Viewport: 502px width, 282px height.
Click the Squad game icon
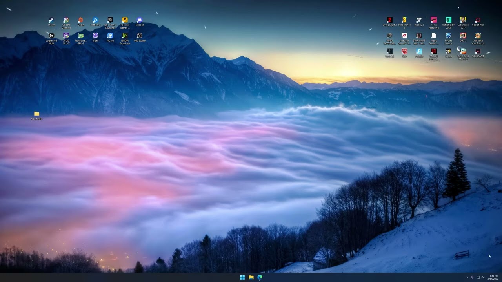click(448, 53)
